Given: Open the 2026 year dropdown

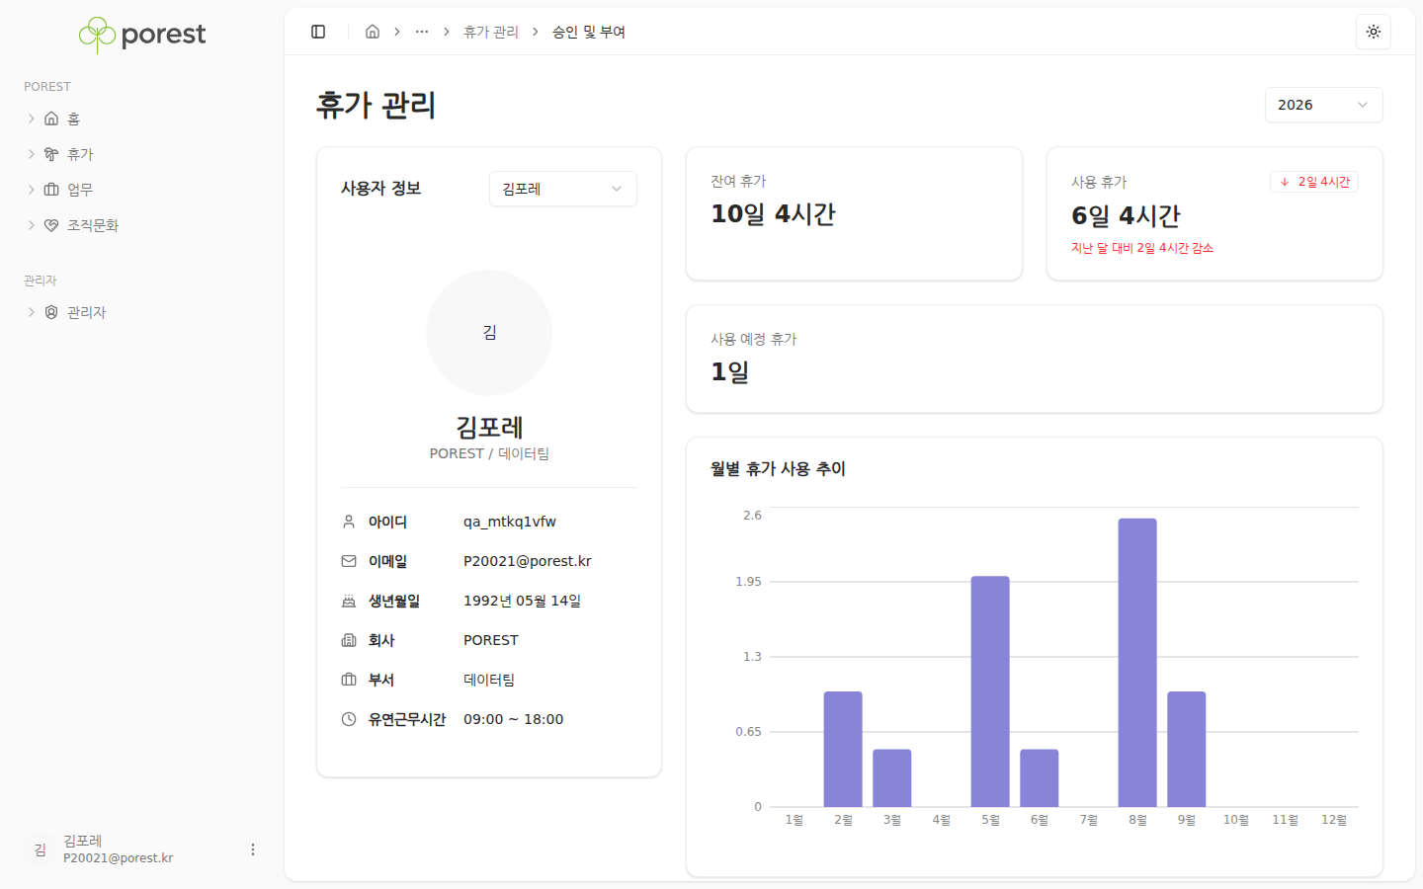Looking at the screenshot, I should click(x=1323, y=105).
